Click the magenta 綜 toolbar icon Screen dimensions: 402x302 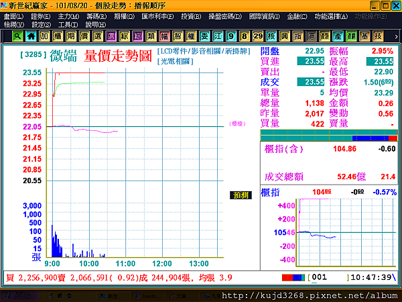coord(137,36)
